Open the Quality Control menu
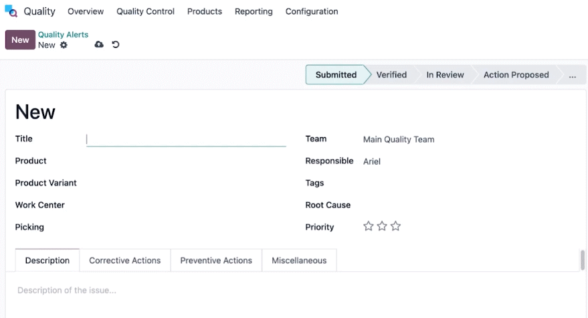588x318 pixels. tap(146, 11)
